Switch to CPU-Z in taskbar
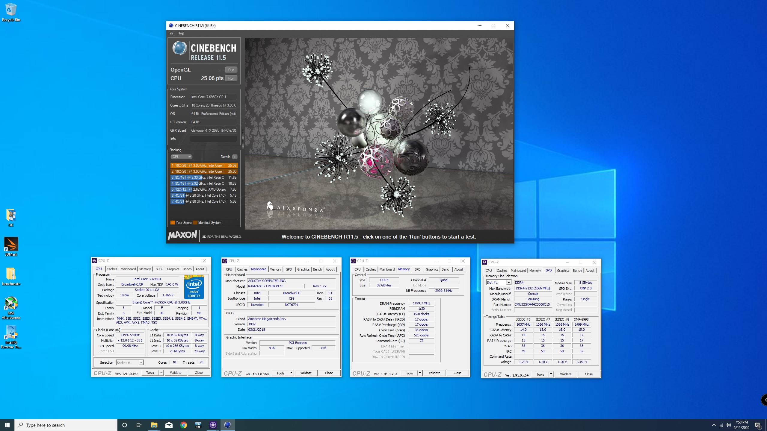The image size is (767, 431). pyautogui.click(x=213, y=425)
